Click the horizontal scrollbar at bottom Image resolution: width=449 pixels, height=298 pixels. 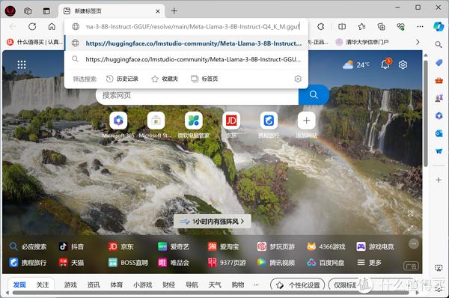210,293
